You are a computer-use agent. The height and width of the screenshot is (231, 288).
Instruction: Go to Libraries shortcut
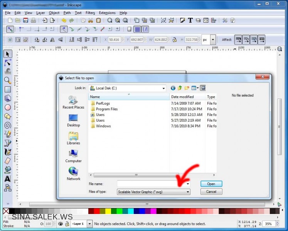pyautogui.click(x=73, y=138)
